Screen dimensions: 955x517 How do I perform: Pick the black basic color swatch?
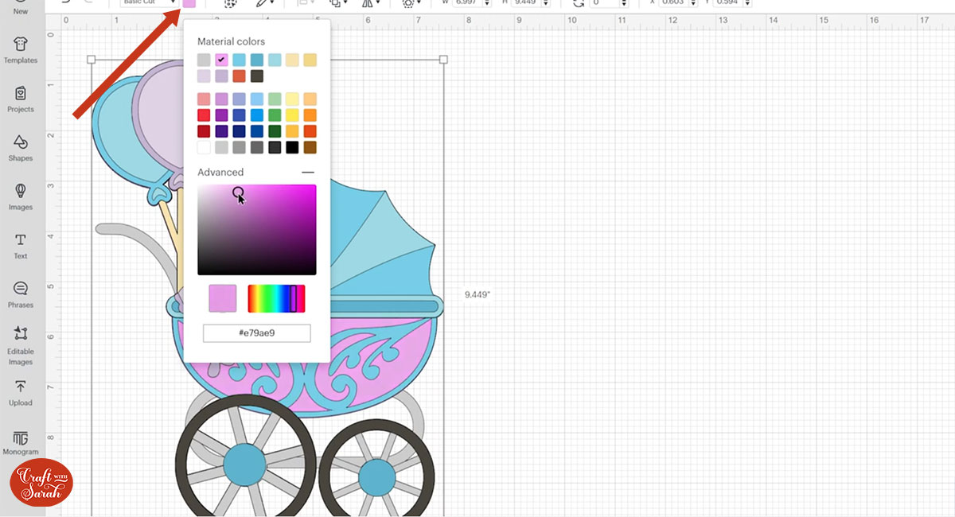click(292, 147)
